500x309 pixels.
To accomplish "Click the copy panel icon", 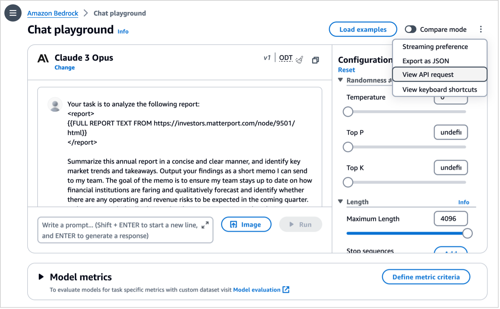I will point(315,60).
